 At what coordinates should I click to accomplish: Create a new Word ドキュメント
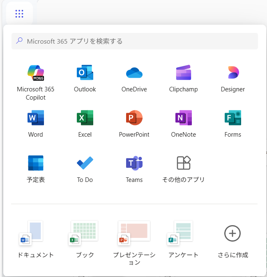click(x=36, y=240)
